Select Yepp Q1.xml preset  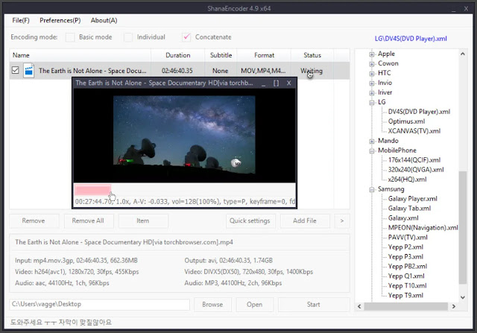click(x=406, y=276)
